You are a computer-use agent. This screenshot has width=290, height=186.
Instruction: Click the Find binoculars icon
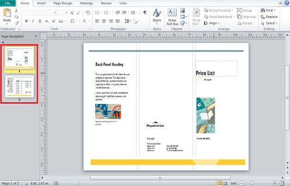click(263, 10)
